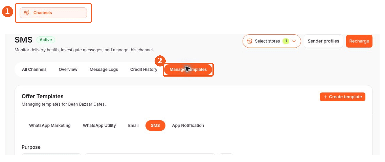
Task: Click the plus icon on Create template
Action: point(325,97)
